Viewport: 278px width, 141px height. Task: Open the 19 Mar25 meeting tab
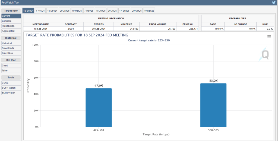point(77,11)
